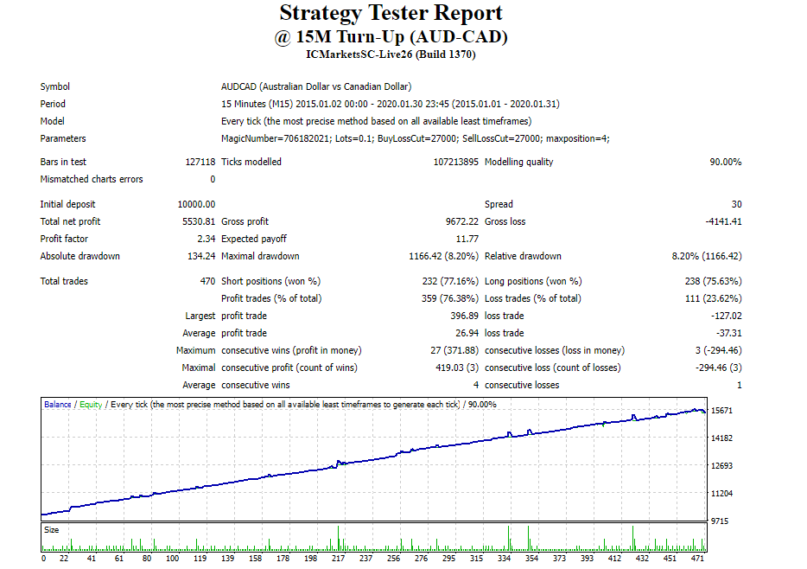Click the Expected payoff label
This screenshot has width=807, height=569.
point(254,239)
